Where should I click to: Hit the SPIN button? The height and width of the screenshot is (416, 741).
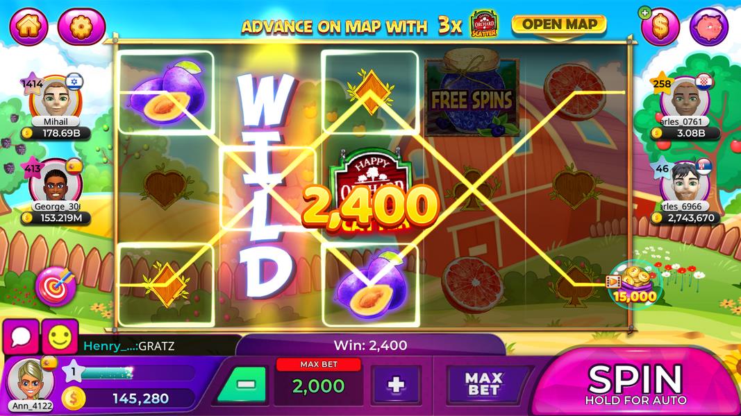coord(635,383)
